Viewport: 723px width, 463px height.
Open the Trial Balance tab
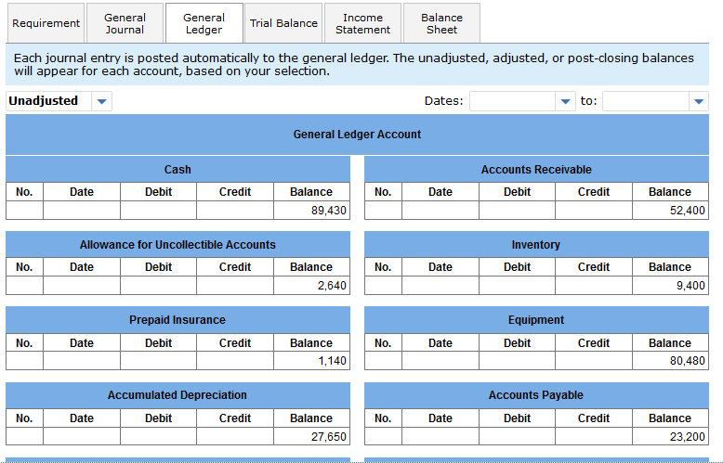pos(283,23)
